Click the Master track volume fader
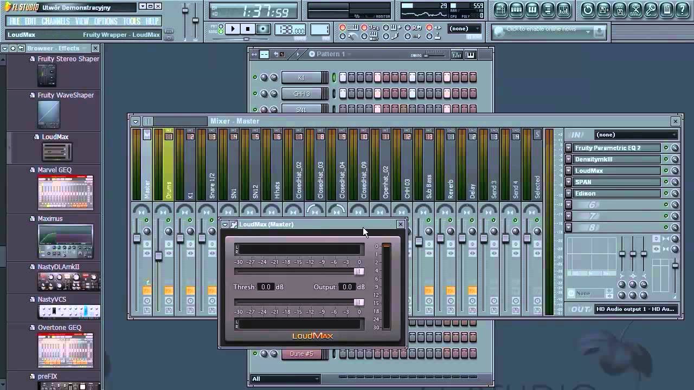The width and height of the screenshot is (694, 390). [137, 238]
